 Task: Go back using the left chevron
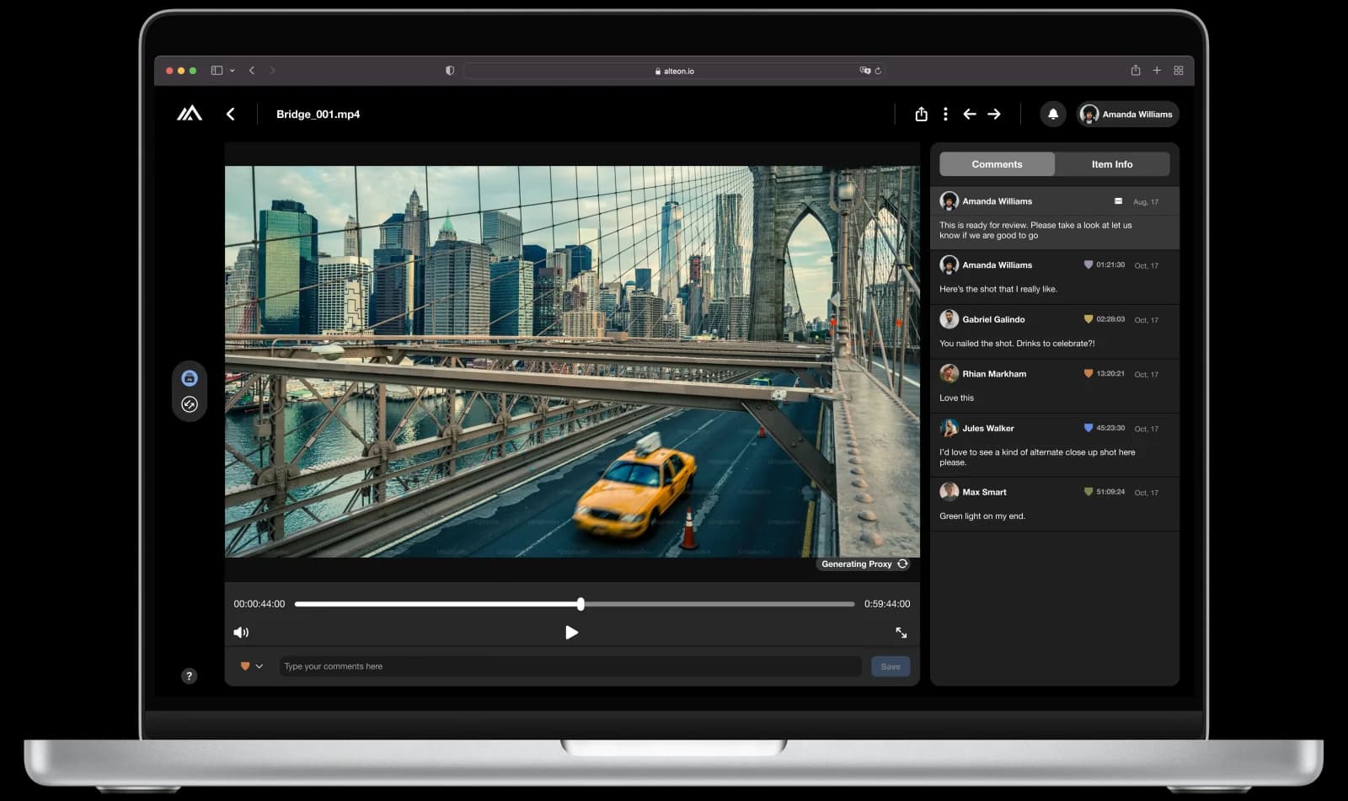[x=231, y=114]
